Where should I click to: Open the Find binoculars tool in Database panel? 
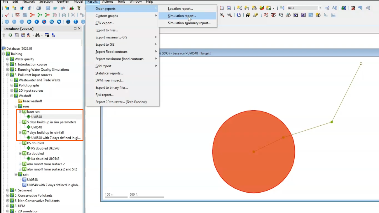tap(37, 35)
